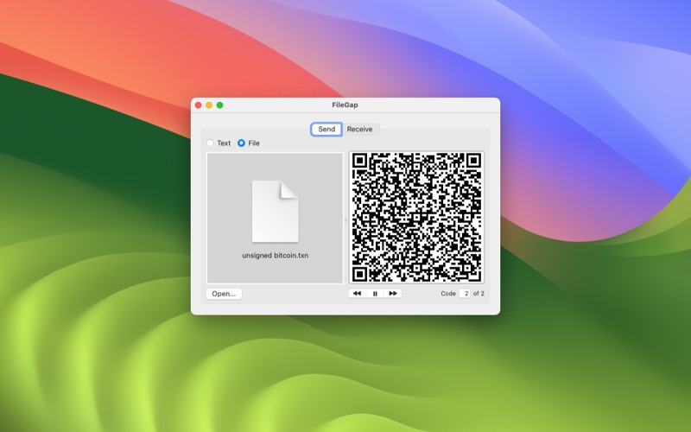Viewport: 691px width, 432px height.
Task: Click the FileGap window title
Action: pyautogui.click(x=345, y=105)
